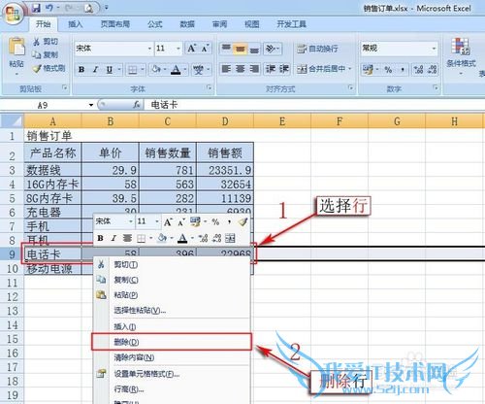Click the bottom align button in the ribbon
This screenshot has width=485, height=404.
(x=254, y=49)
